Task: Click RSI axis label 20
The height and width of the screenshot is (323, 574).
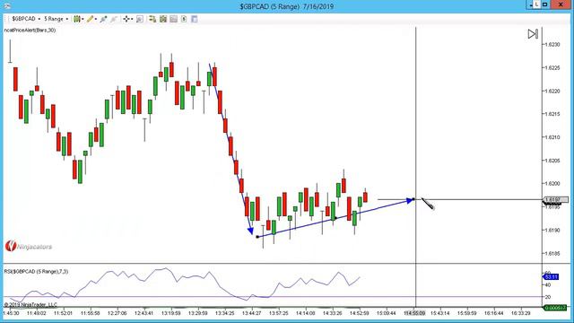Action: [x=548, y=297]
